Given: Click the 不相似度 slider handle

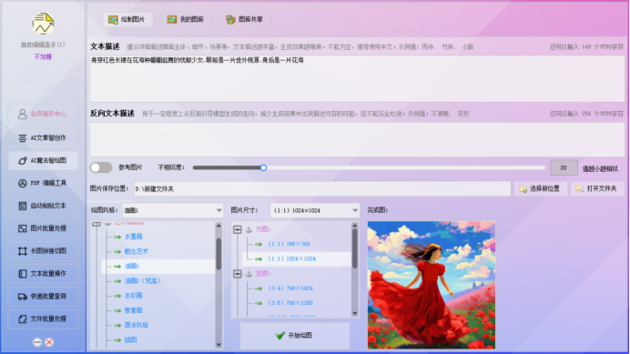Looking at the screenshot, I should [x=263, y=167].
